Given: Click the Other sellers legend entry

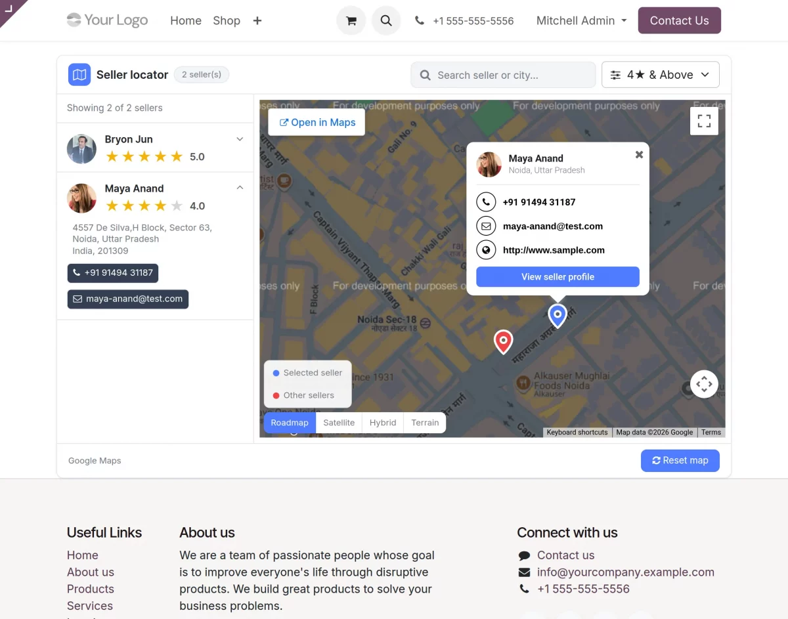Looking at the screenshot, I should [x=303, y=395].
